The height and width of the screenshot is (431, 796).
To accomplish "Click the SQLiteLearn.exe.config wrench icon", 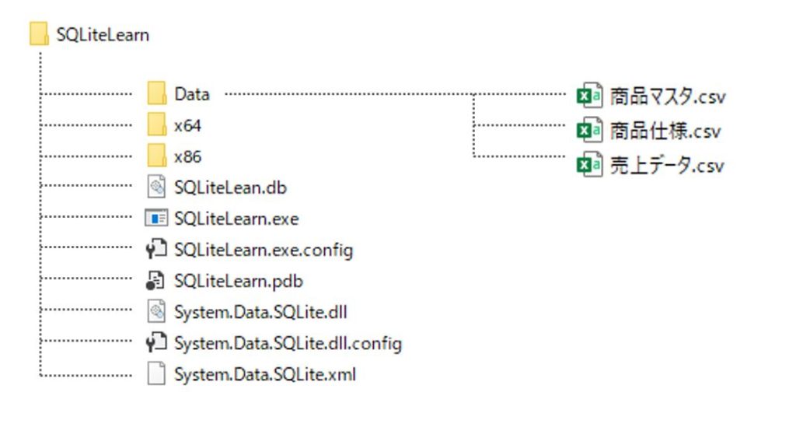I will tap(156, 248).
